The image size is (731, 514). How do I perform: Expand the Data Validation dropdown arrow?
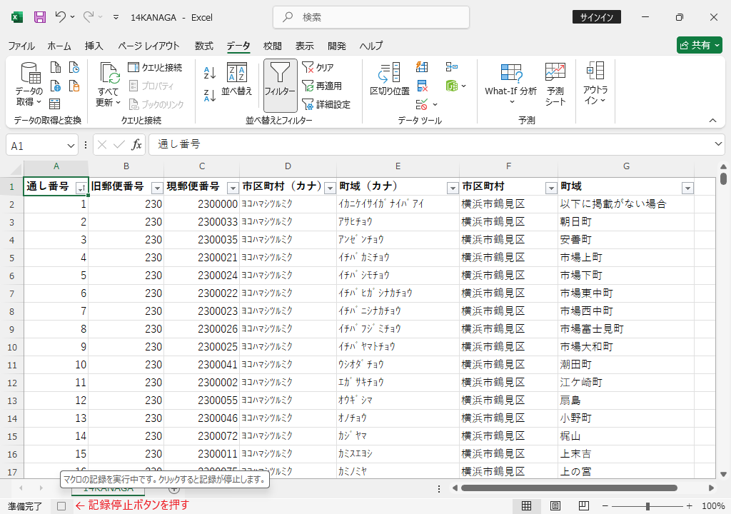(x=435, y=104)
